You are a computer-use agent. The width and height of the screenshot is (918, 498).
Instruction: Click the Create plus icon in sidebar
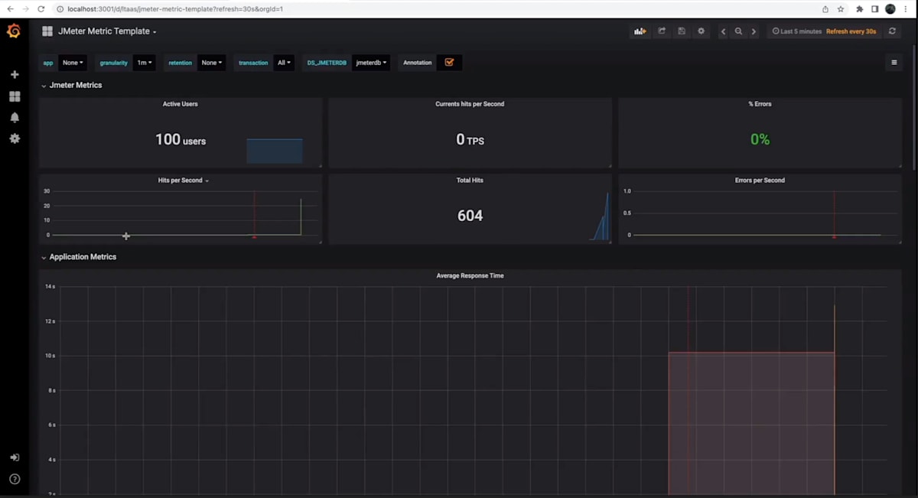14,74
